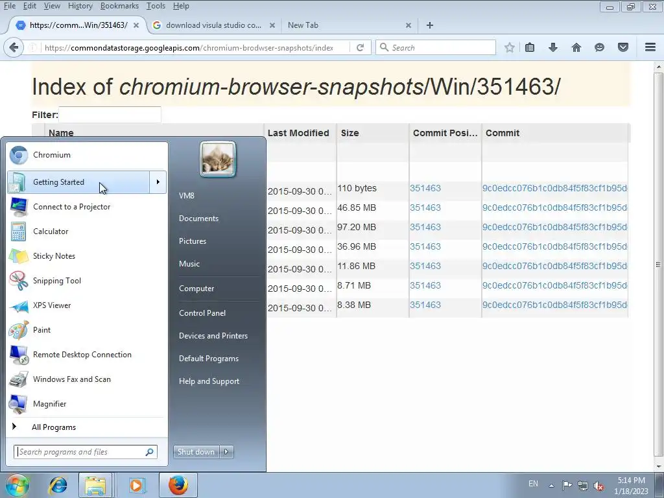Open the Help menu in Firefox

point(181,6)
